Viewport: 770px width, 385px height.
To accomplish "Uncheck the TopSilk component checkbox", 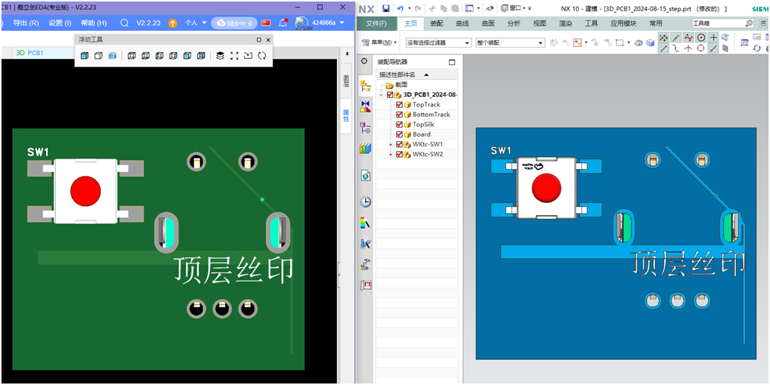I will coord(400,125).
